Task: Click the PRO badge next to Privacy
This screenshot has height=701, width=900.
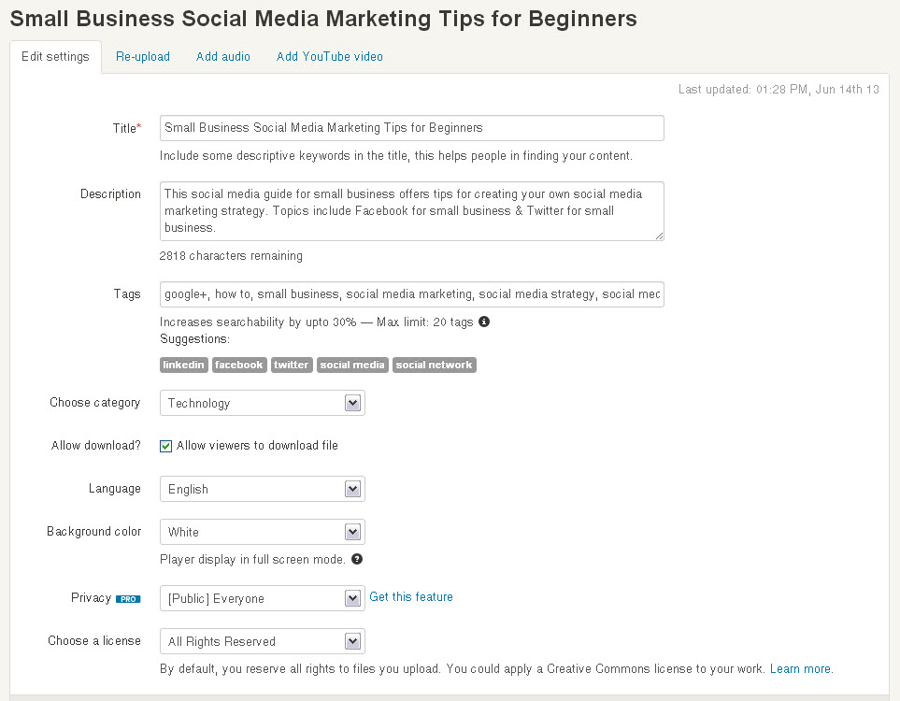Action: coord(128,598)
